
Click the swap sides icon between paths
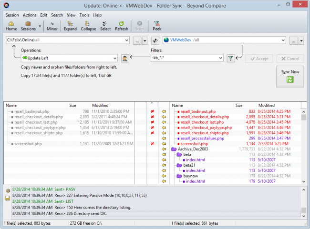pyautogui.click(x=155, y=40)
